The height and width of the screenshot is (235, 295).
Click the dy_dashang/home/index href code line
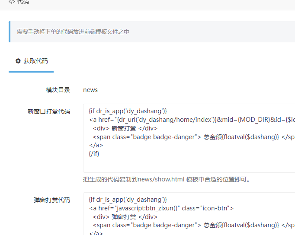(x=192, y=120)
